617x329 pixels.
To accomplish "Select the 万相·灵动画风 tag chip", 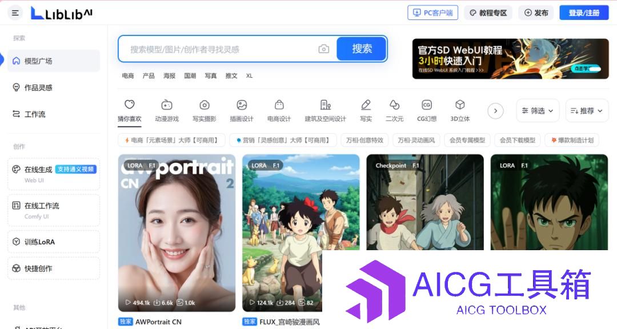I will (416, 140).
